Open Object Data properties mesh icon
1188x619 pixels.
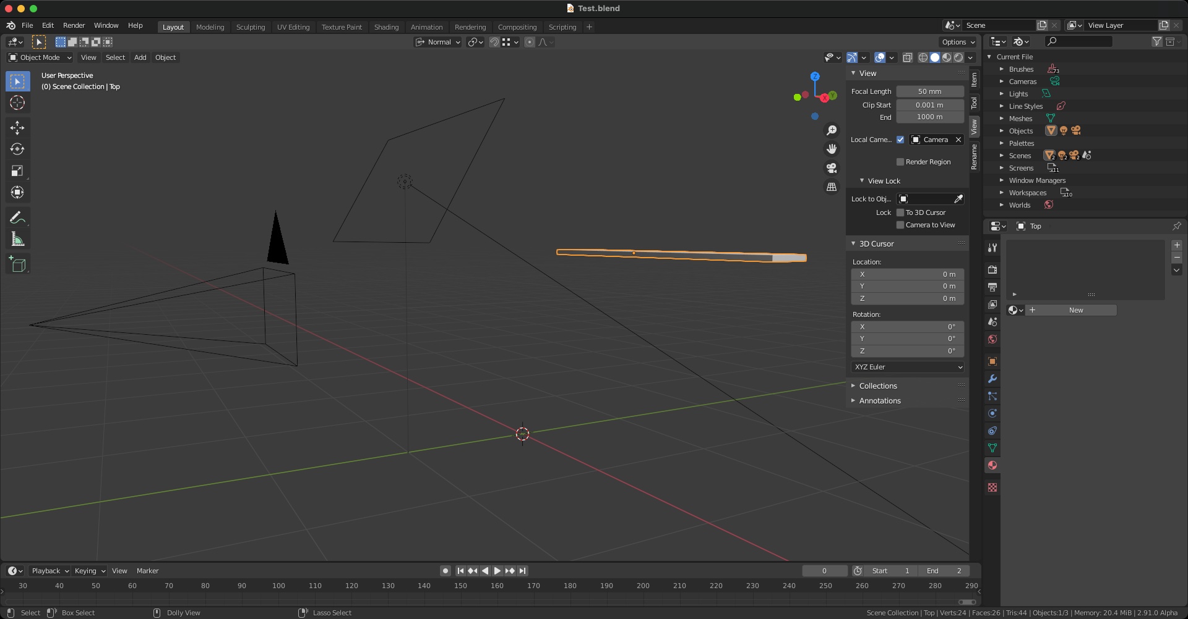[x=992, y=448]
